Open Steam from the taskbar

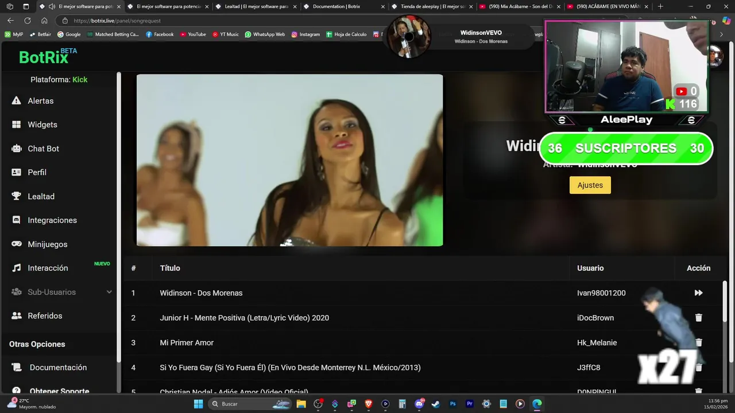(x=436, y=404)
